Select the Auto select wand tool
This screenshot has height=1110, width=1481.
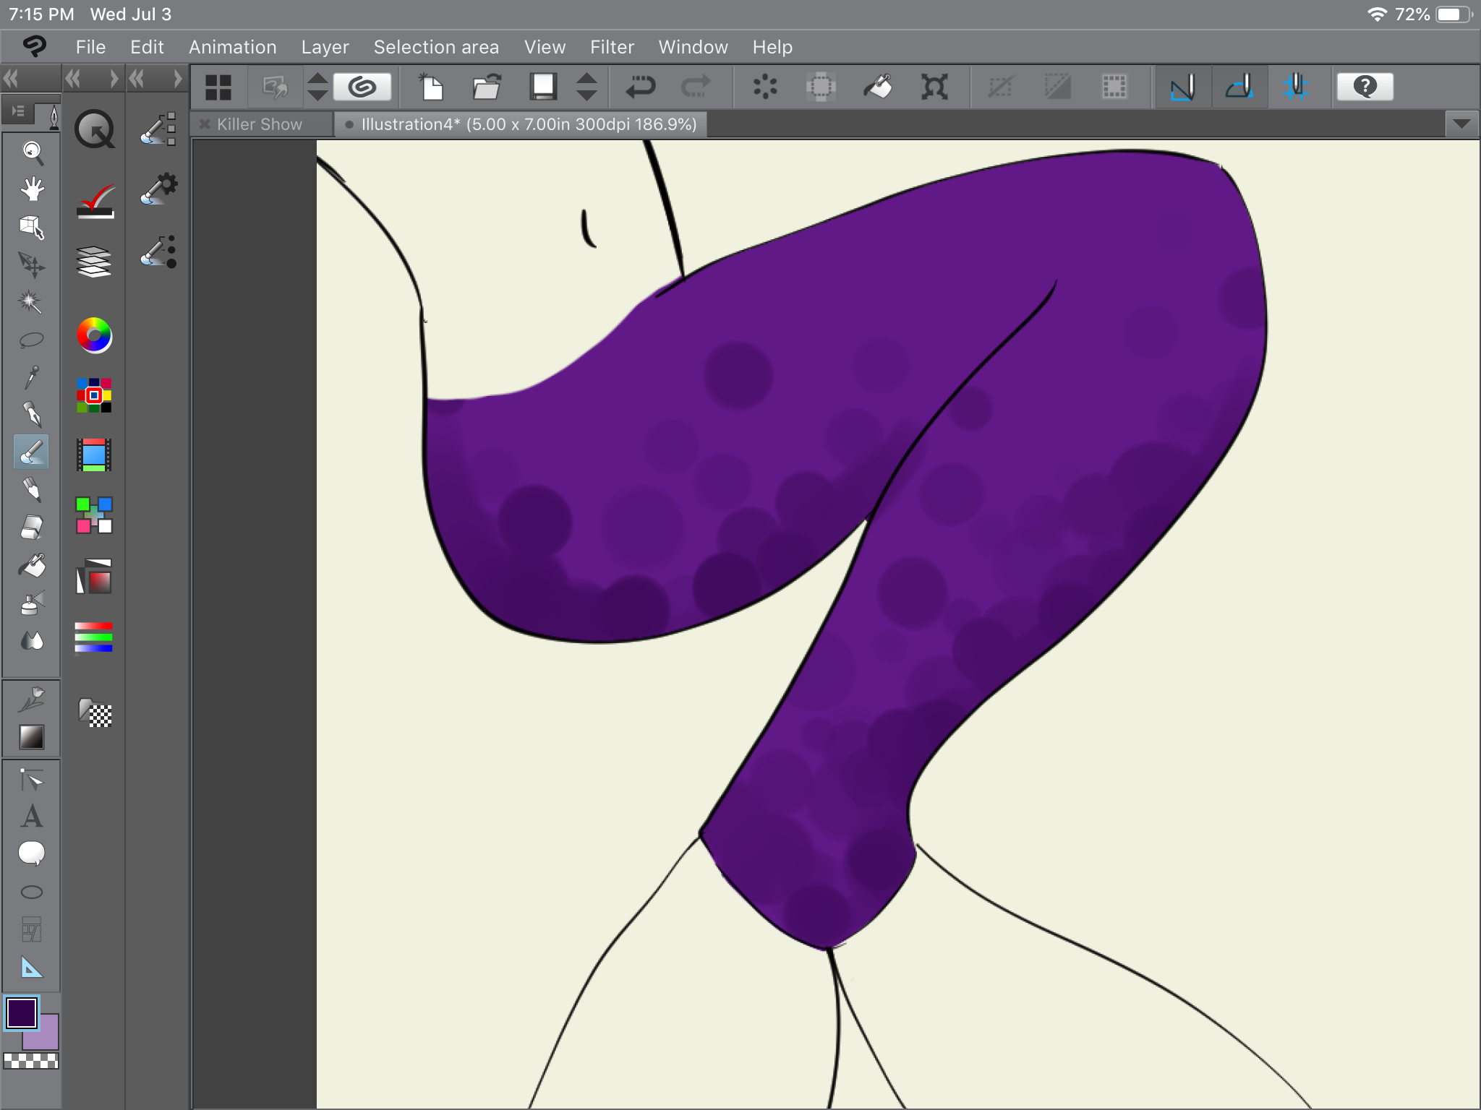click(x=30, y=302)
